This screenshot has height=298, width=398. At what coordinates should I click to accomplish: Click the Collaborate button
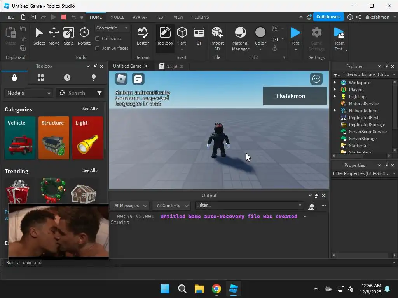click(x=328, y=17)
